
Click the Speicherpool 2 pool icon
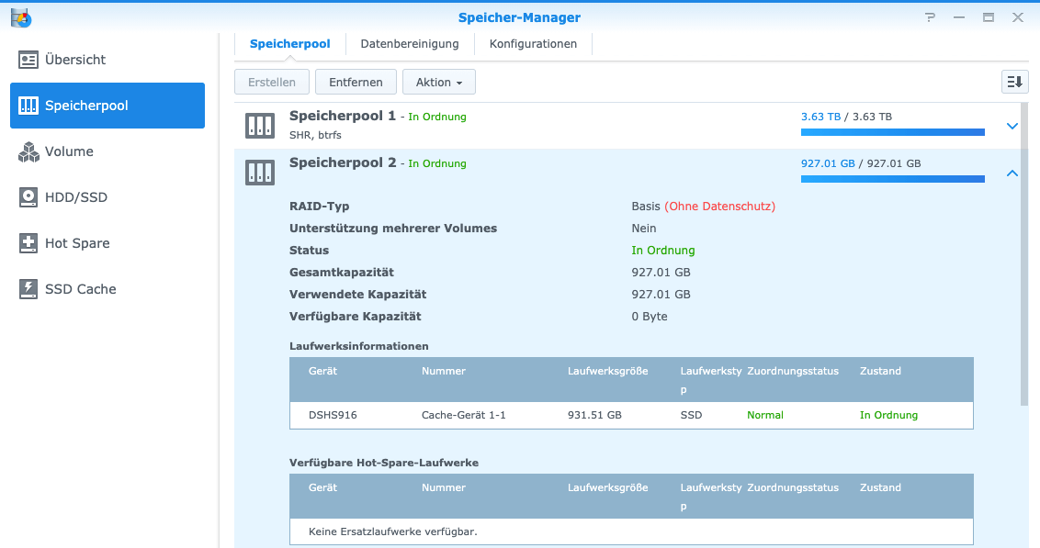[x=260, y=173]
